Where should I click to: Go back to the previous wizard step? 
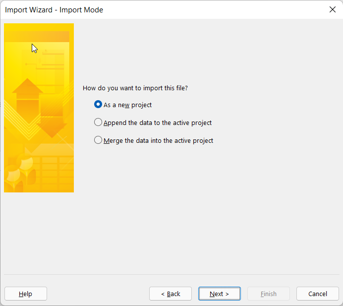click(x=171, y=294)
